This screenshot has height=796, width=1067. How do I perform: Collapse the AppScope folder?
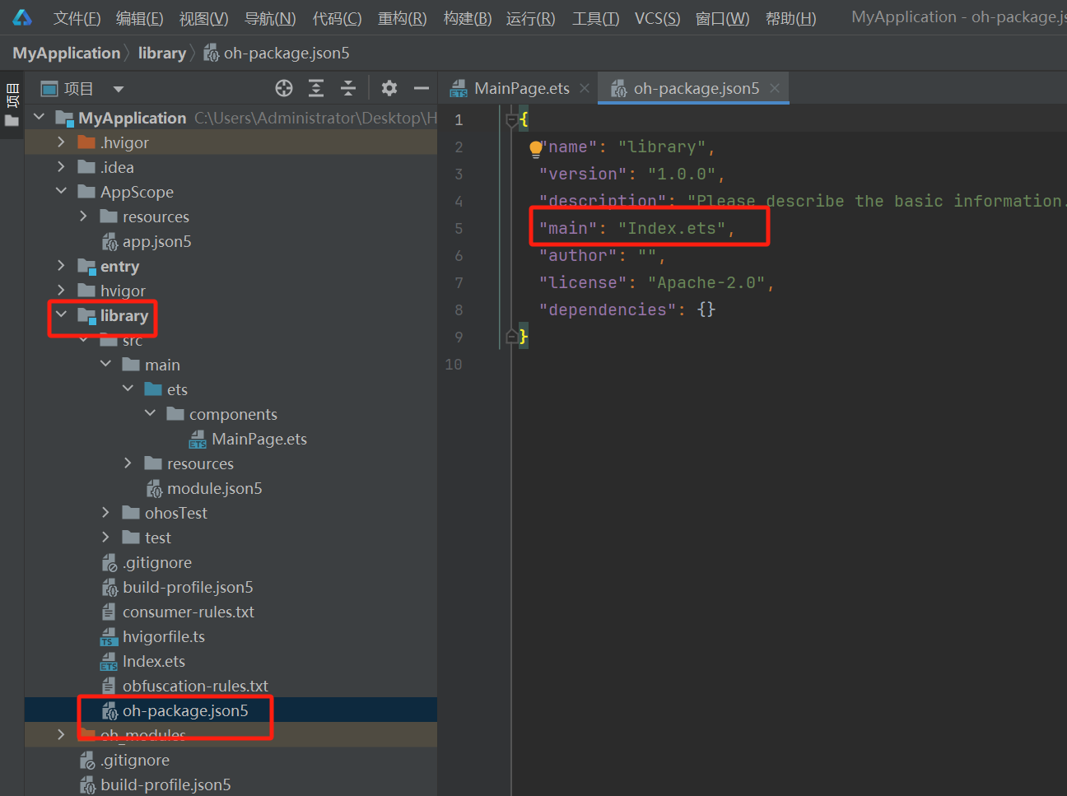61,191
